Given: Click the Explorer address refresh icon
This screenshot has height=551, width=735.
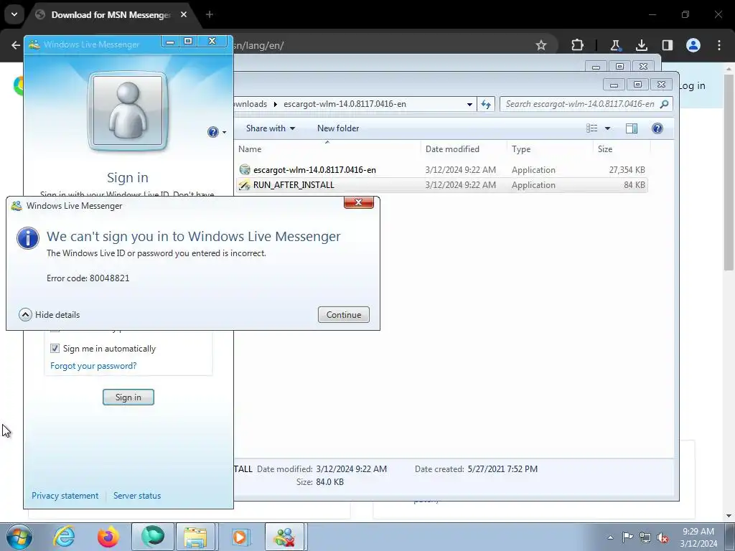Looking at the screenshot, I should click(486, 104).
